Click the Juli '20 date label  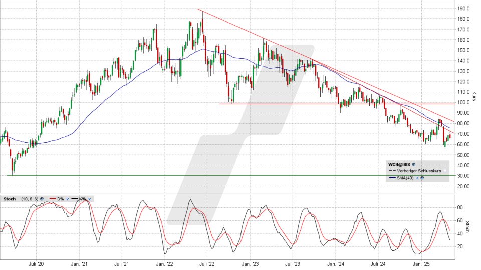pyautogui.click(x=36, y=264)
